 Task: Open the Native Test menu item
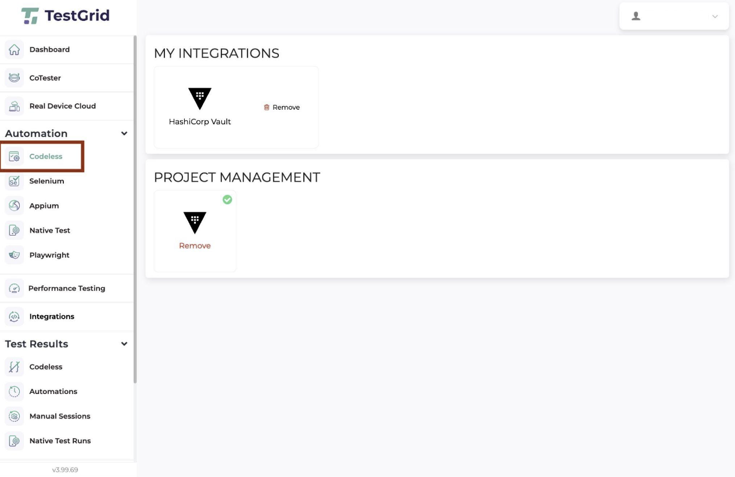50,230
